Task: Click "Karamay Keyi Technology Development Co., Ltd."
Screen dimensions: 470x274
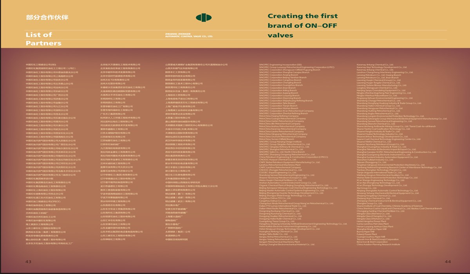Action: [383, 67]
